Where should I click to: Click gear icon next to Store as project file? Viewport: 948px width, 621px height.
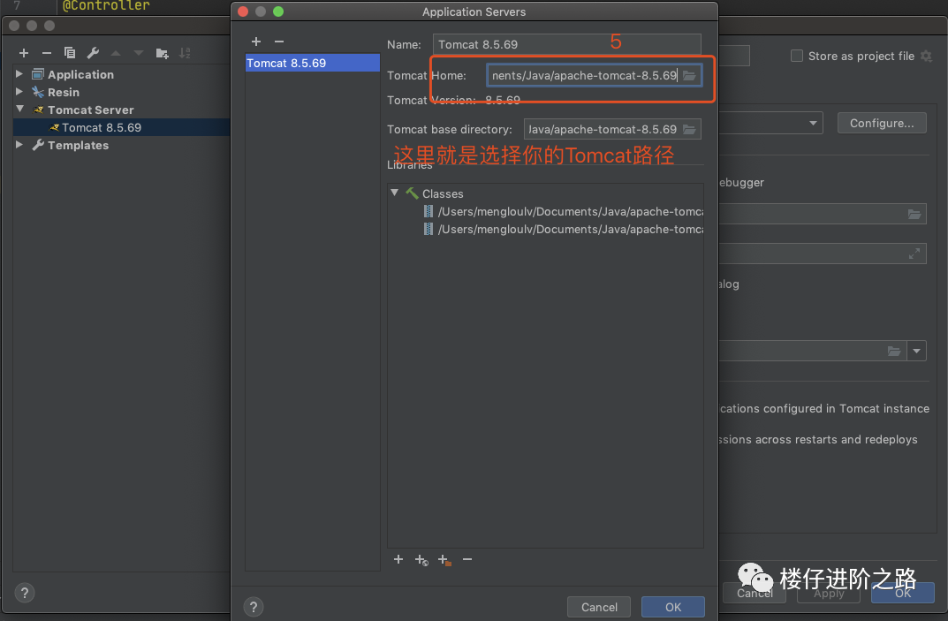(926, 56)
